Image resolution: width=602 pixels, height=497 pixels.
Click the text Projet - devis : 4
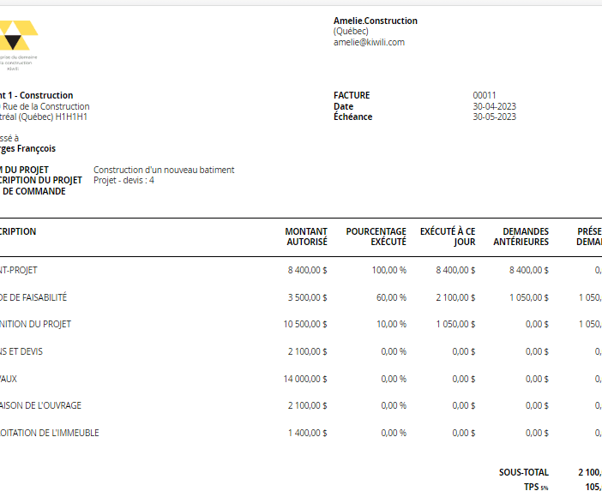123,180
